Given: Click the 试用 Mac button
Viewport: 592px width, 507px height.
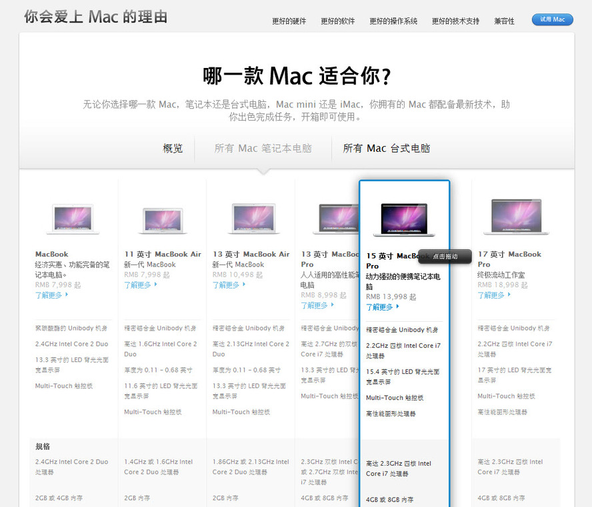Looking at the screenshot, I should [553, 19].
